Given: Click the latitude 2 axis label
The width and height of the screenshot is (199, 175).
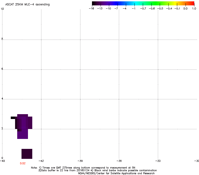Looking at the screenshot, I should click(x=2, y=128).
